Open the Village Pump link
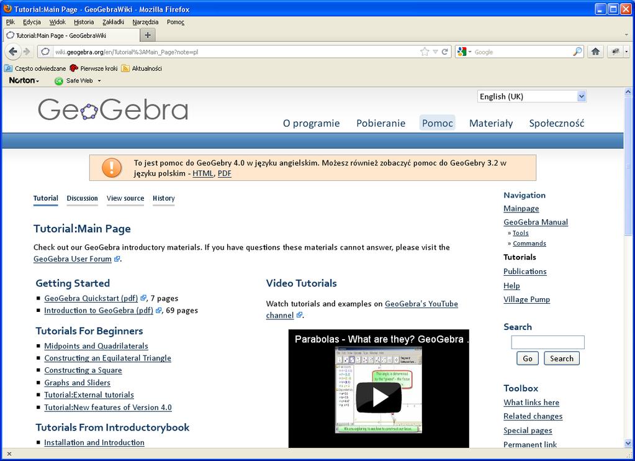Viewport: 635px width, 461px height. (526, 299)
